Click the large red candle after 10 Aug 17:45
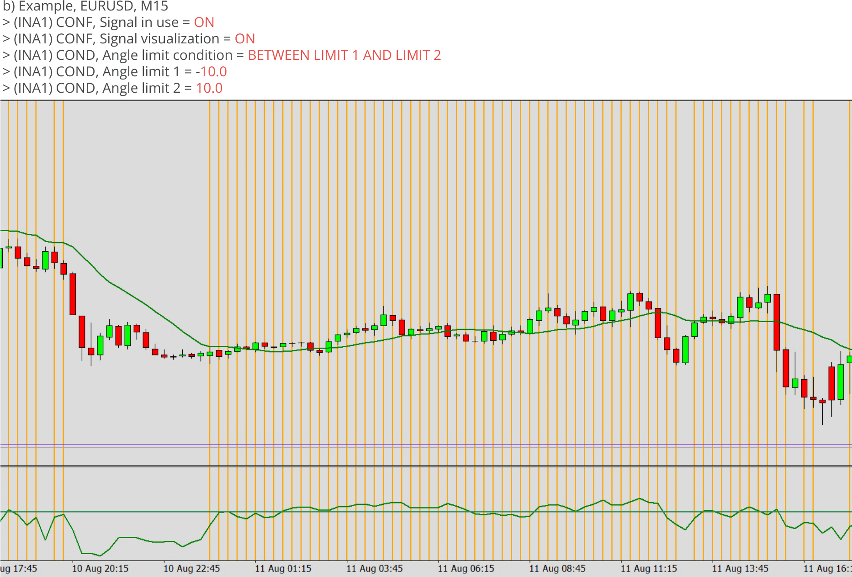Image resolution: width=852 pixels, height=577 pixels. pos(73,294)
